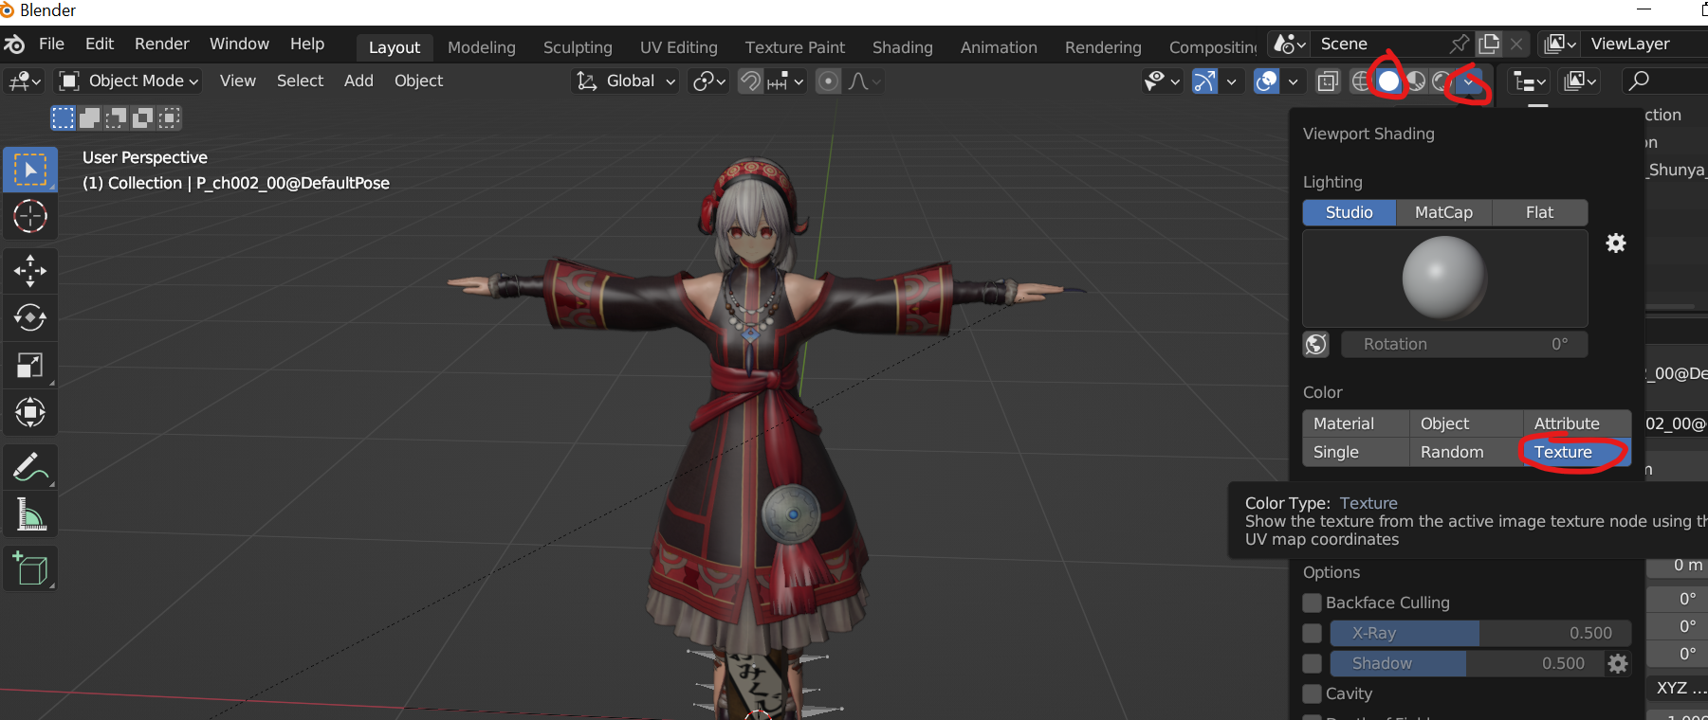Open the Render menu
Screen dimensions: 1708x720
pos(162,45)
